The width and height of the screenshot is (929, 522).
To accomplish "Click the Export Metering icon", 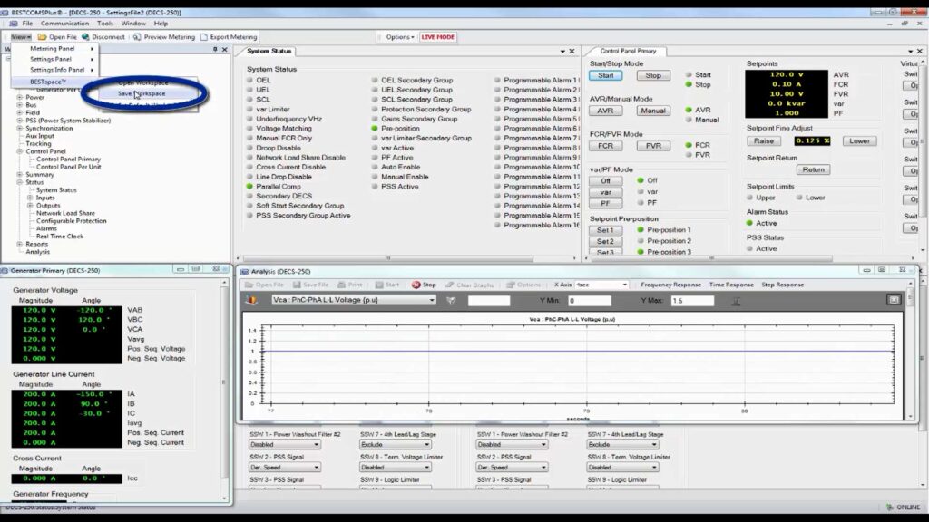I will pyautogui.click(x=204, y=37).
